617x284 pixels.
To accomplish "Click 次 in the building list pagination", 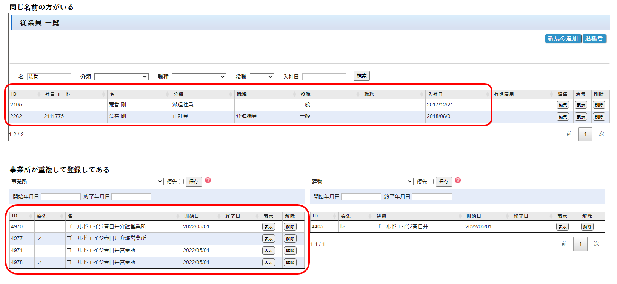I will pos(597,244).
